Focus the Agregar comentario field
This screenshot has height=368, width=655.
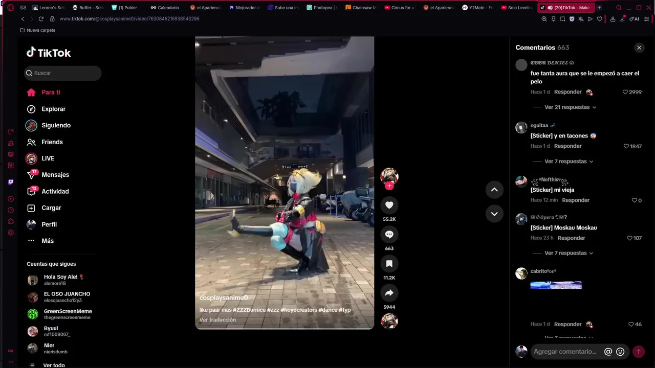coord(565,352)
